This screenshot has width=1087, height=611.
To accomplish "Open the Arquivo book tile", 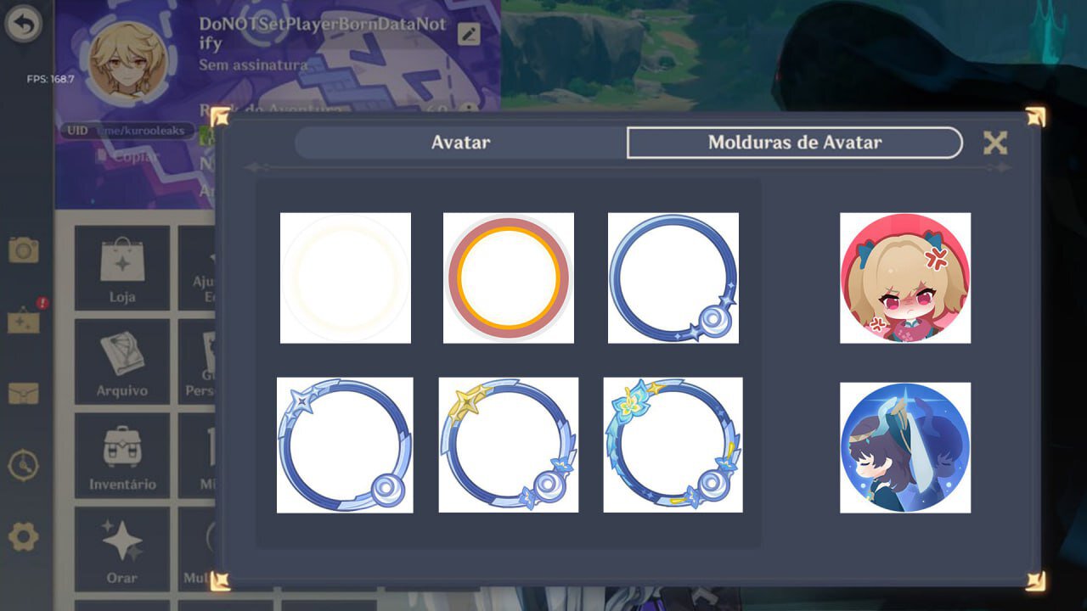I will pos(122,362).
